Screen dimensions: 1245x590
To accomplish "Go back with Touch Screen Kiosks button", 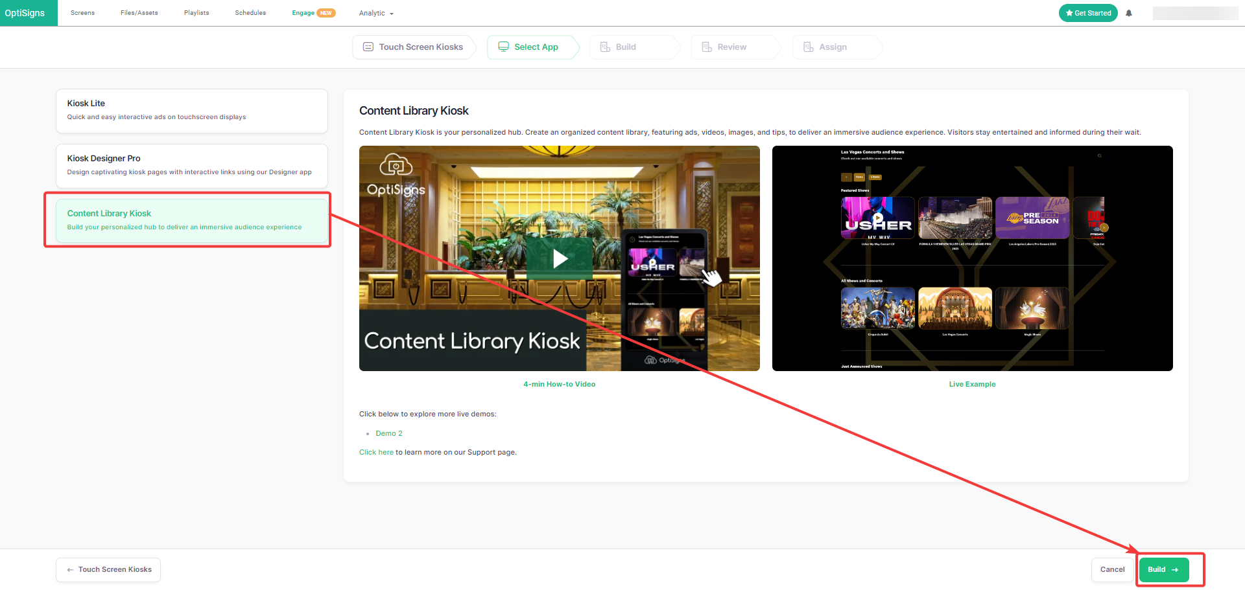I will point(108,570).
